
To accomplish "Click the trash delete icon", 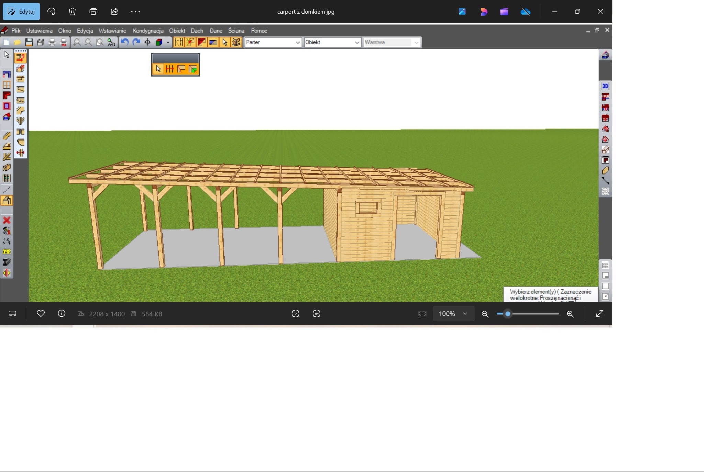I will point(72,12).
